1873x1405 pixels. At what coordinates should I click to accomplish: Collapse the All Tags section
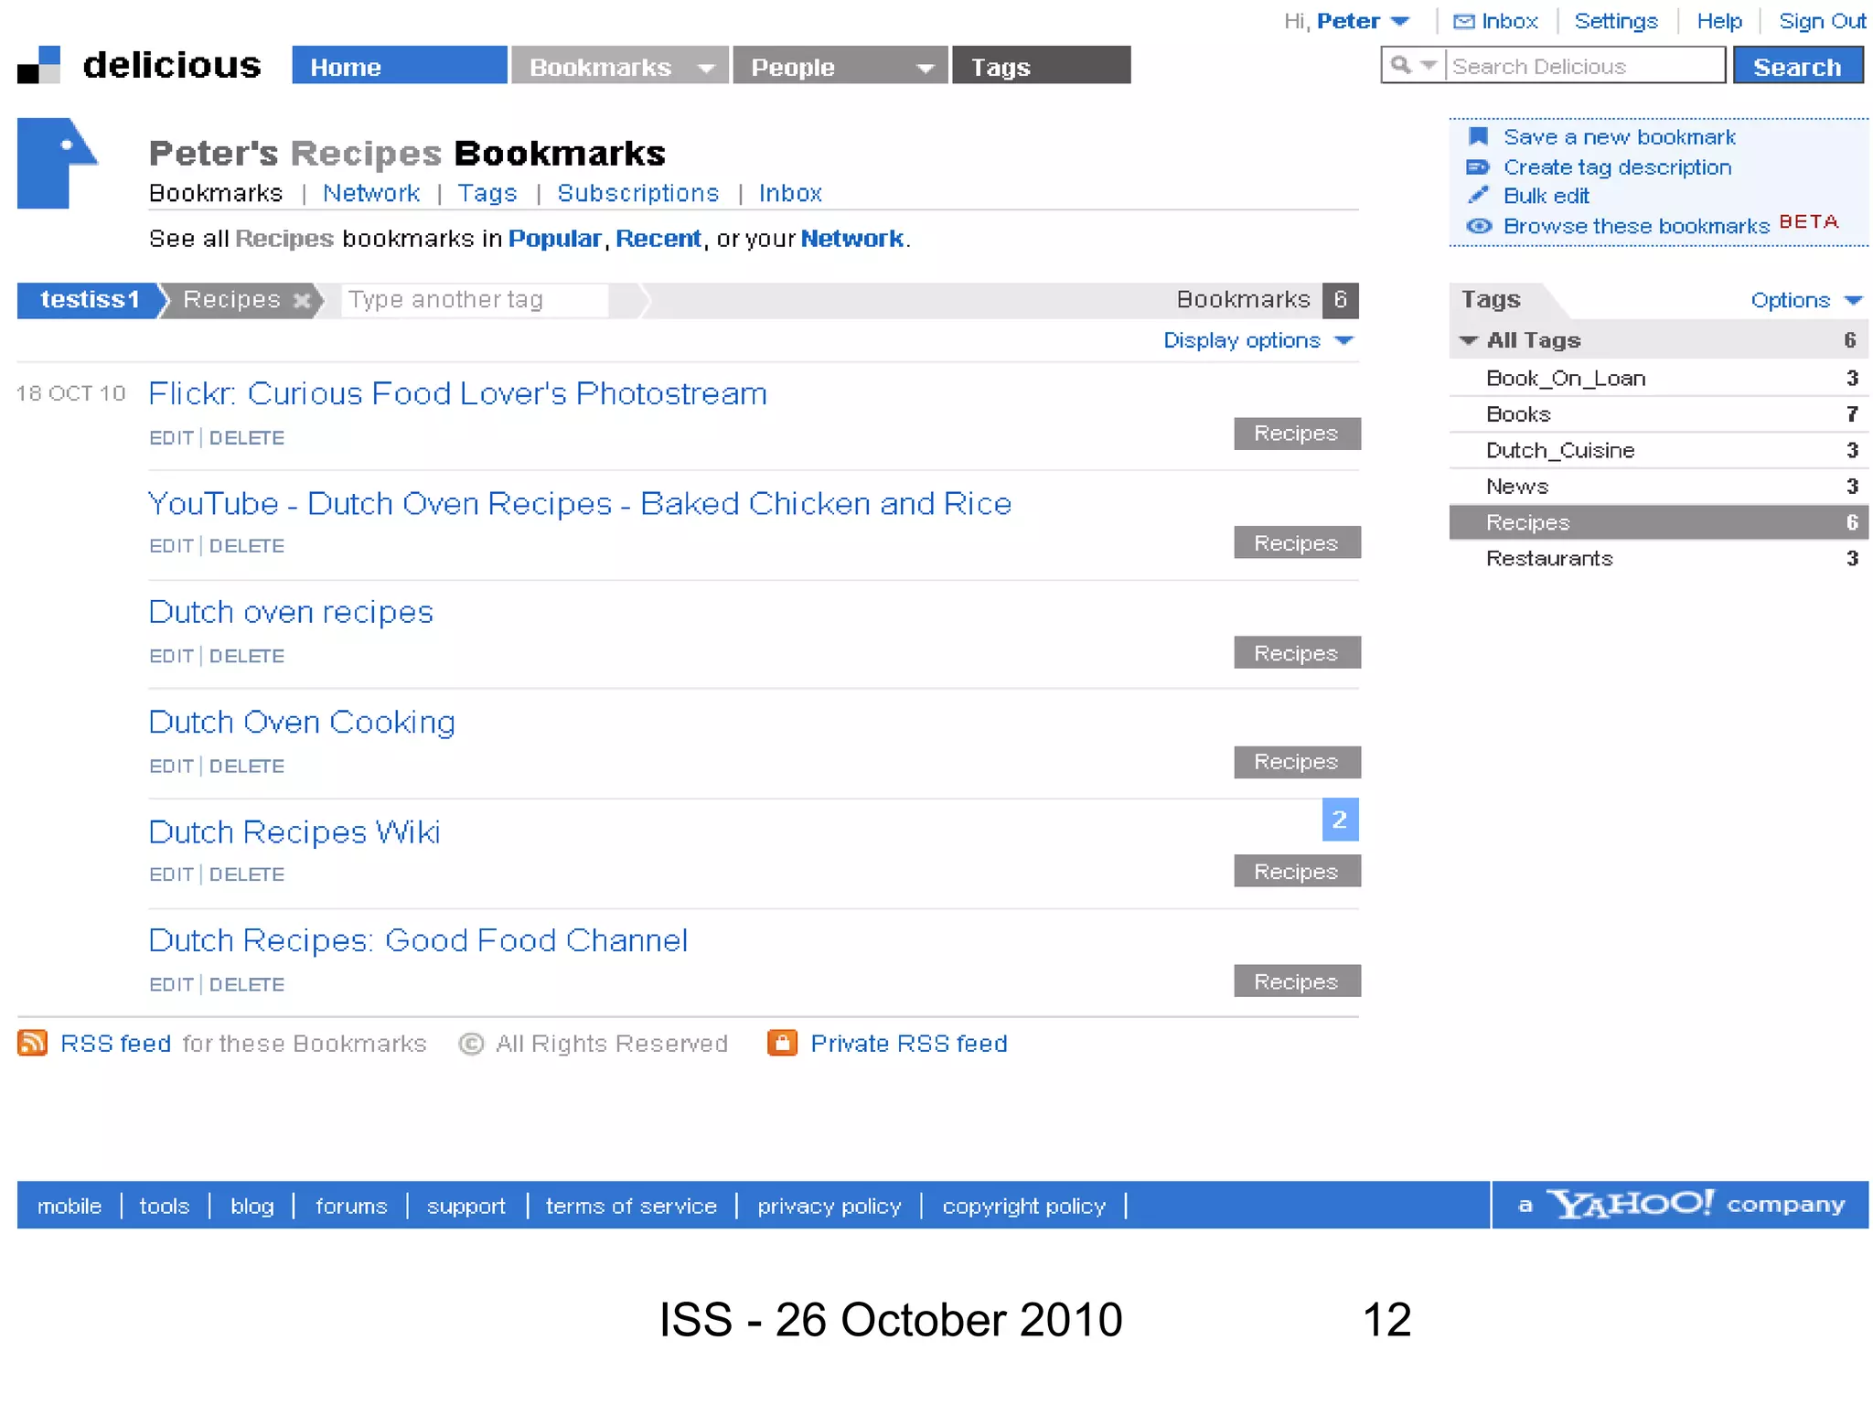click(1469, 340)
